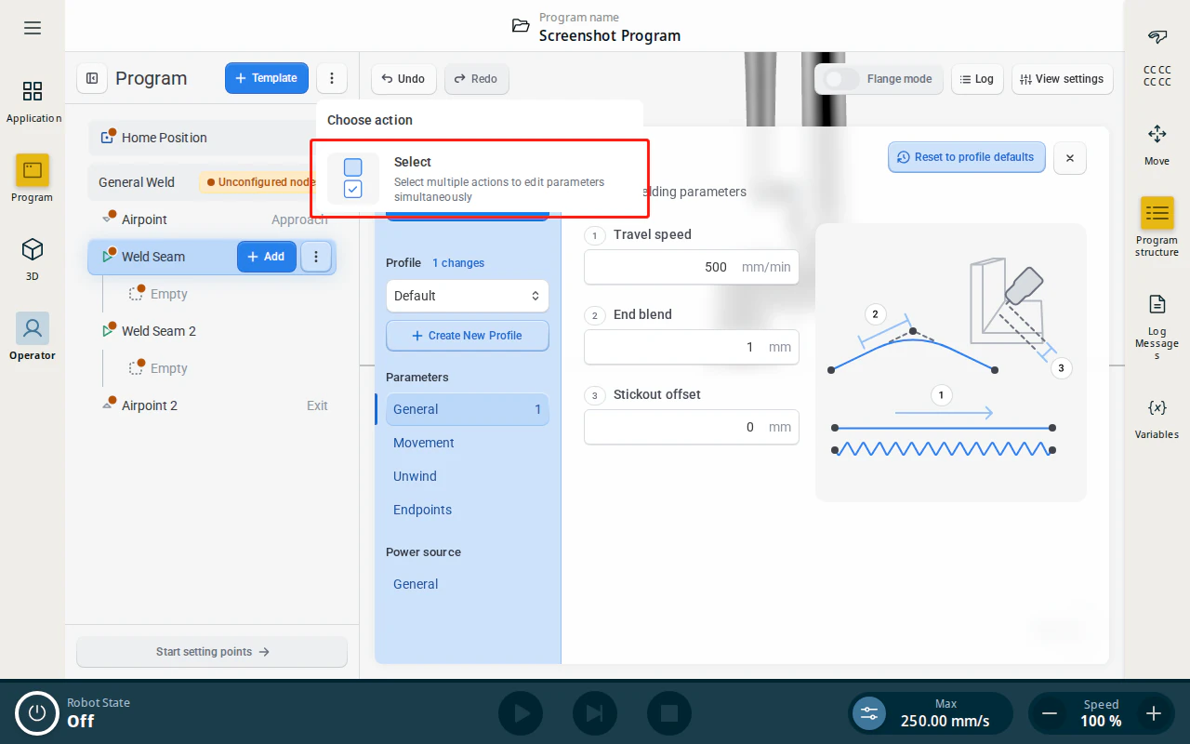The width and height of the screenshot is (1190, 744).
Task: Open the Log button
Action: tap(976, 79)
